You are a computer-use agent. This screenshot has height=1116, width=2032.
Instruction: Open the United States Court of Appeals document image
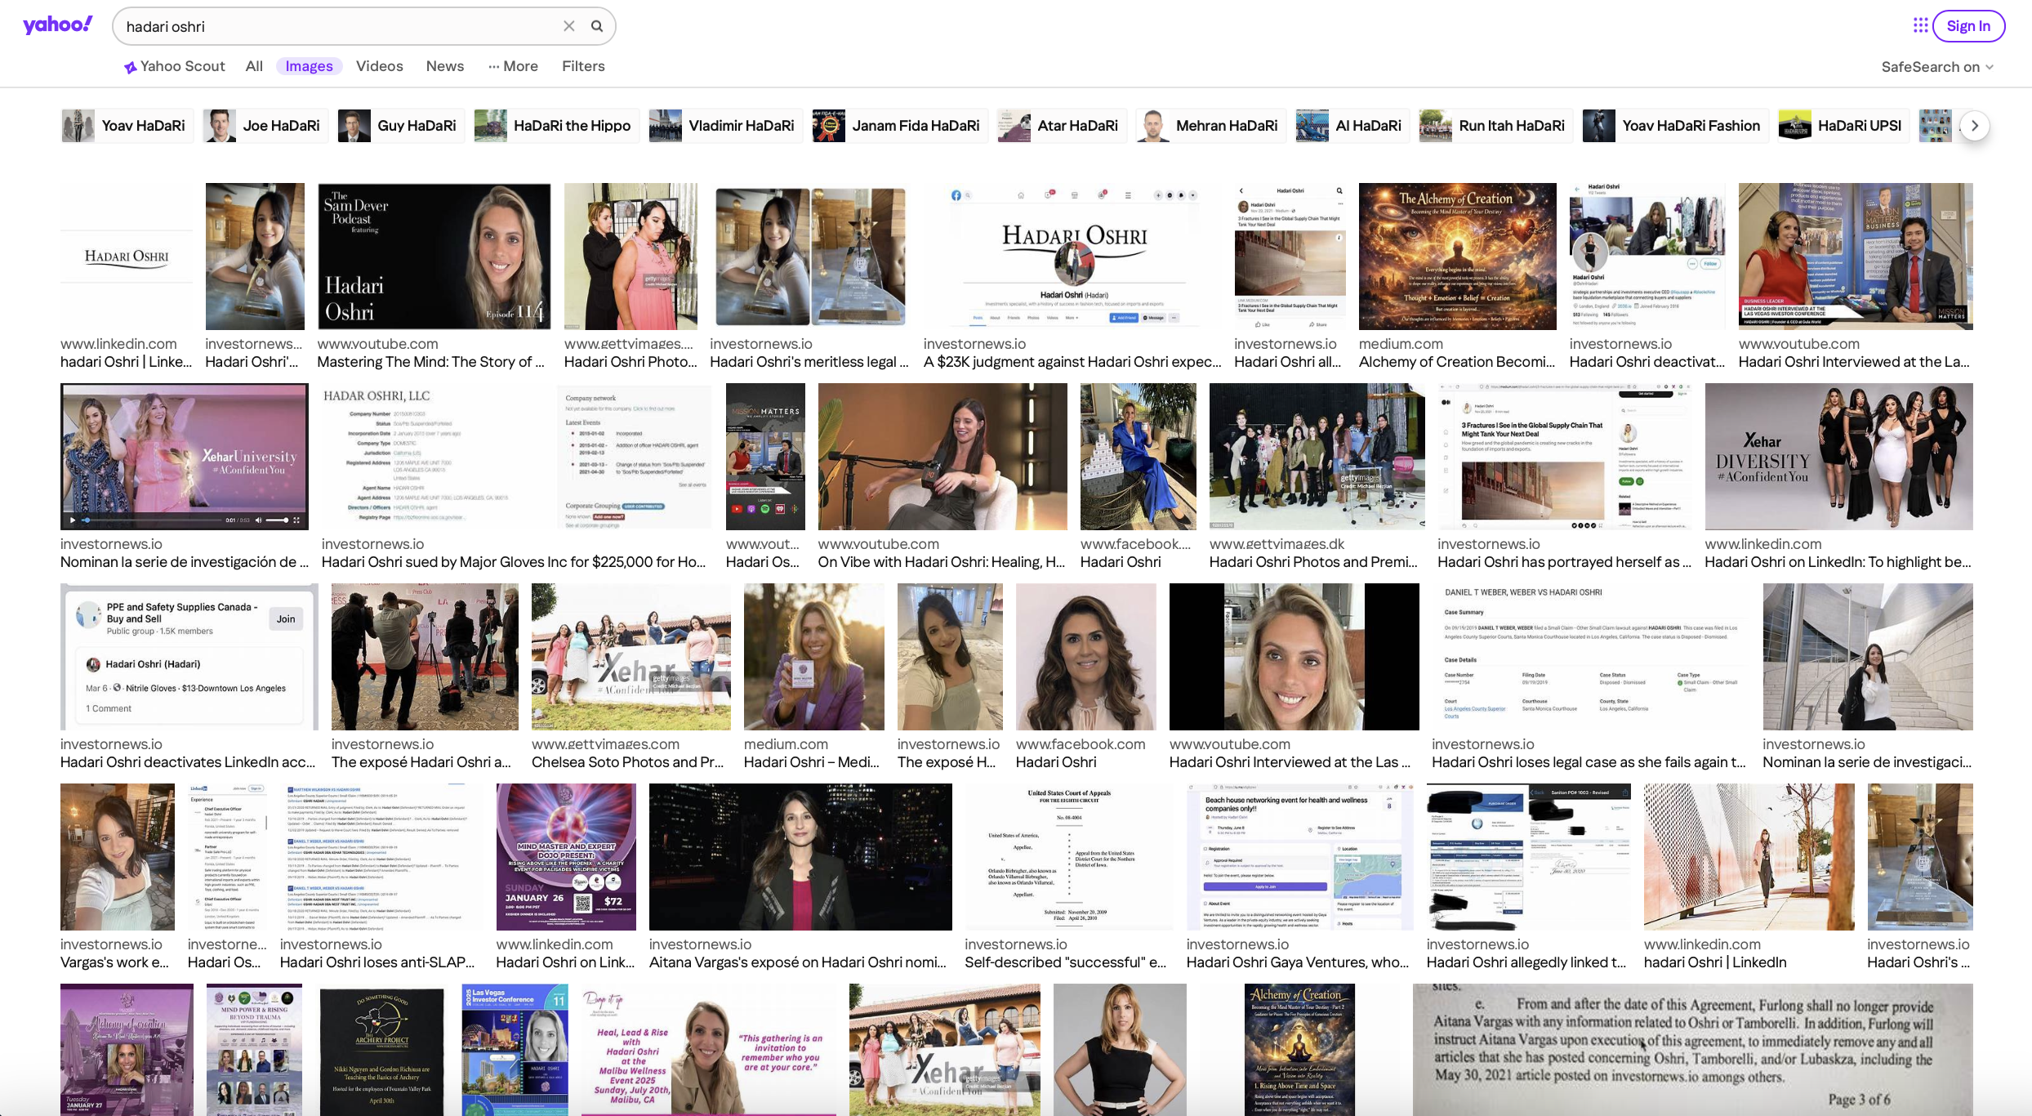1069,857
